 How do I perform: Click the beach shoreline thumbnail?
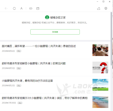(100, 102)
